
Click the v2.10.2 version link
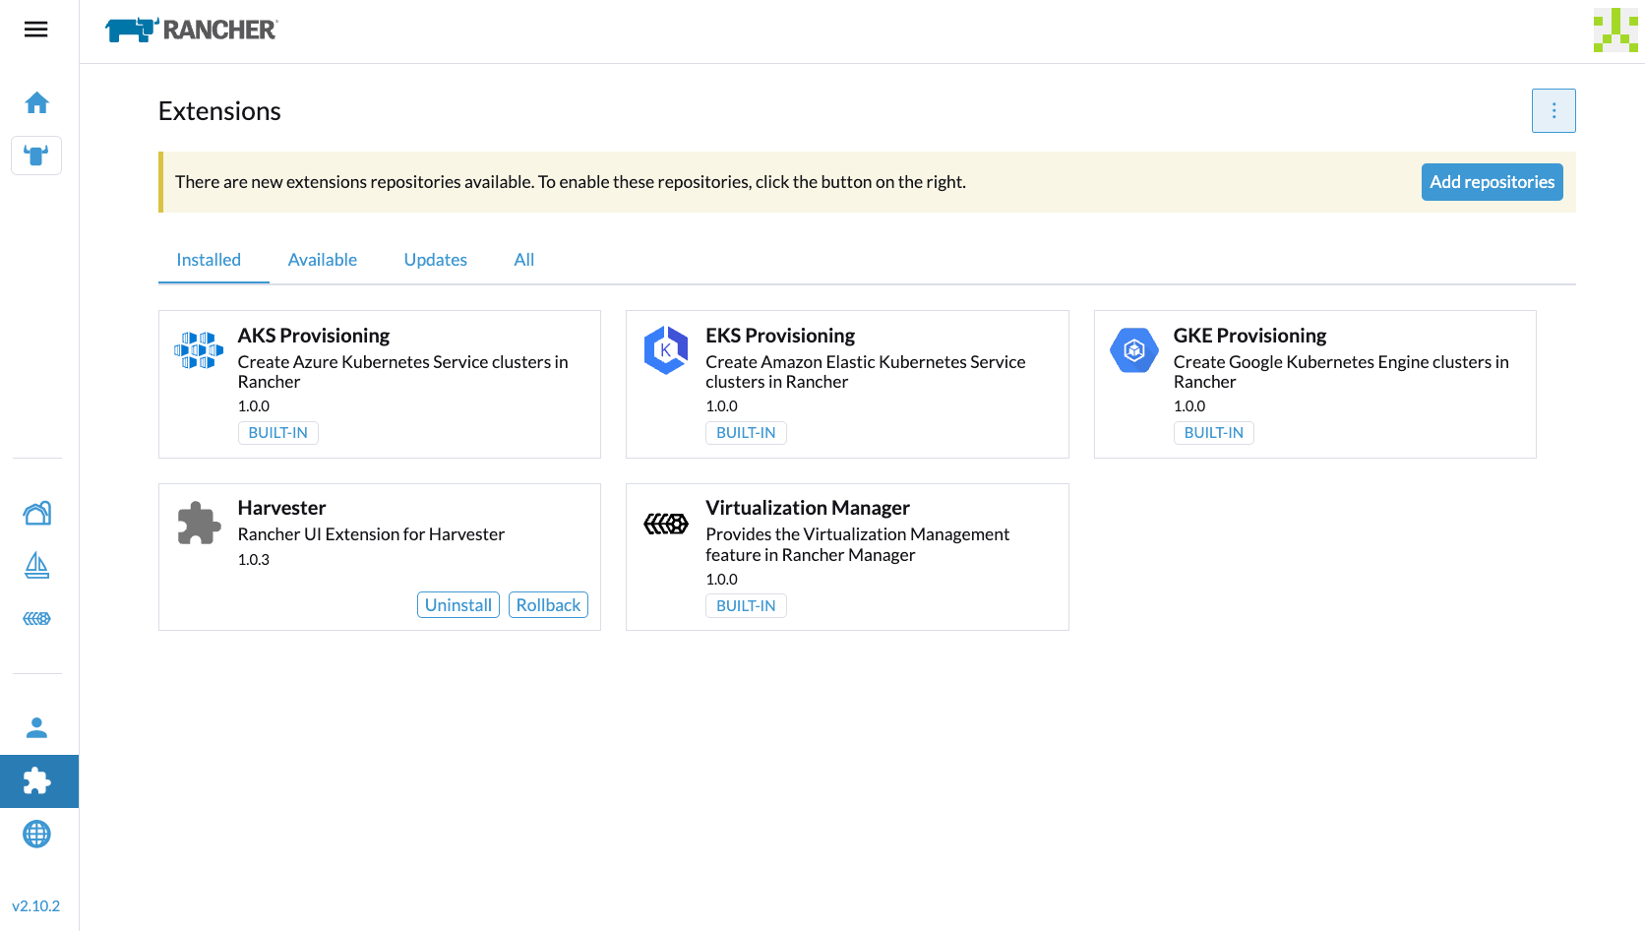(36, 906)
